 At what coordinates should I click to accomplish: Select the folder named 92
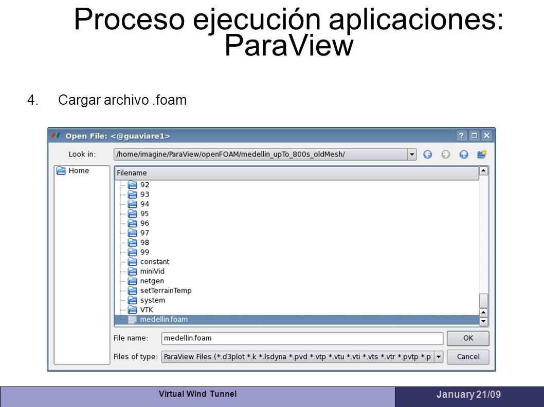[x=144, y=185]
